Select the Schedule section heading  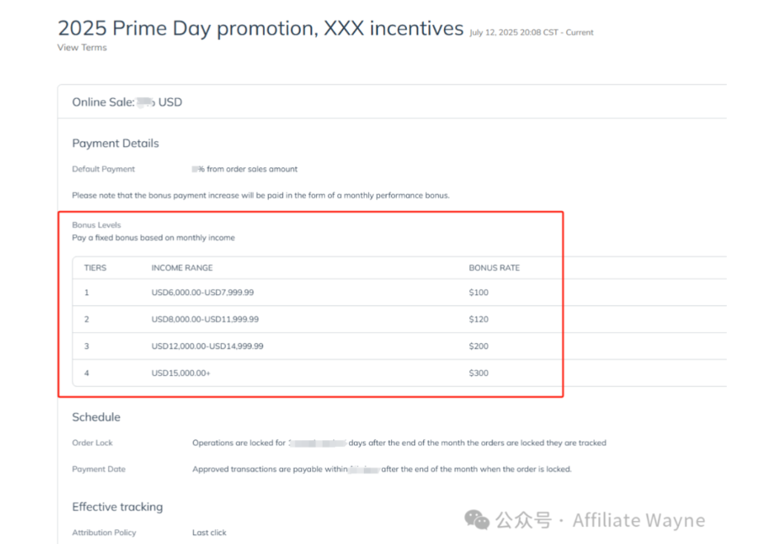(97, 417)
